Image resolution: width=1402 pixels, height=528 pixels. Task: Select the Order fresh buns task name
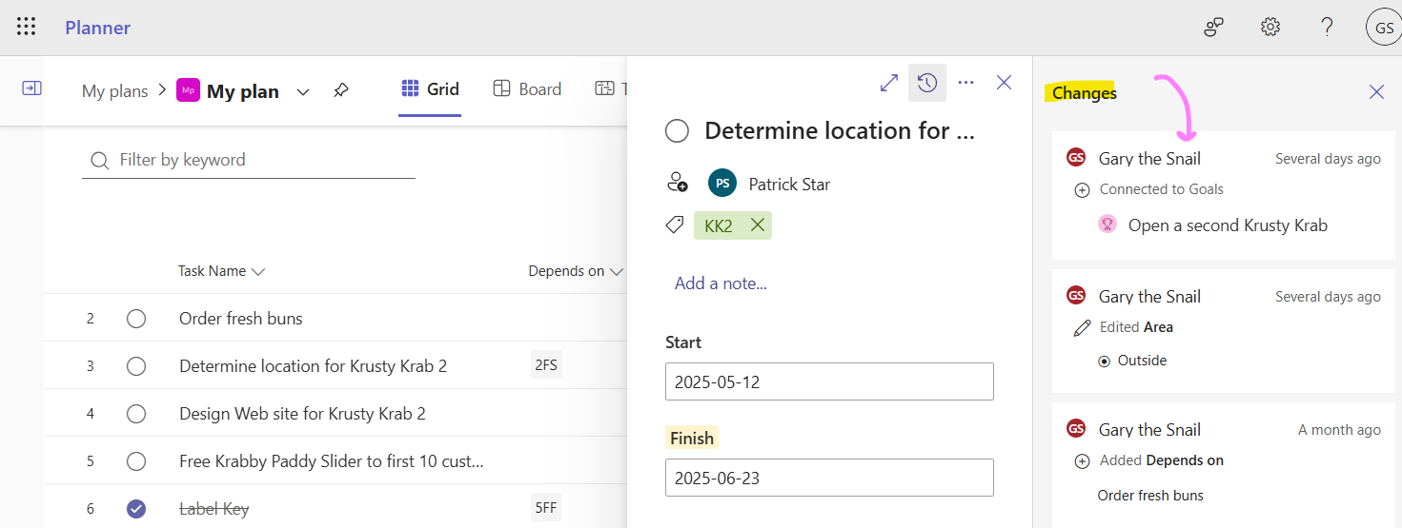[x=241, y=319]
